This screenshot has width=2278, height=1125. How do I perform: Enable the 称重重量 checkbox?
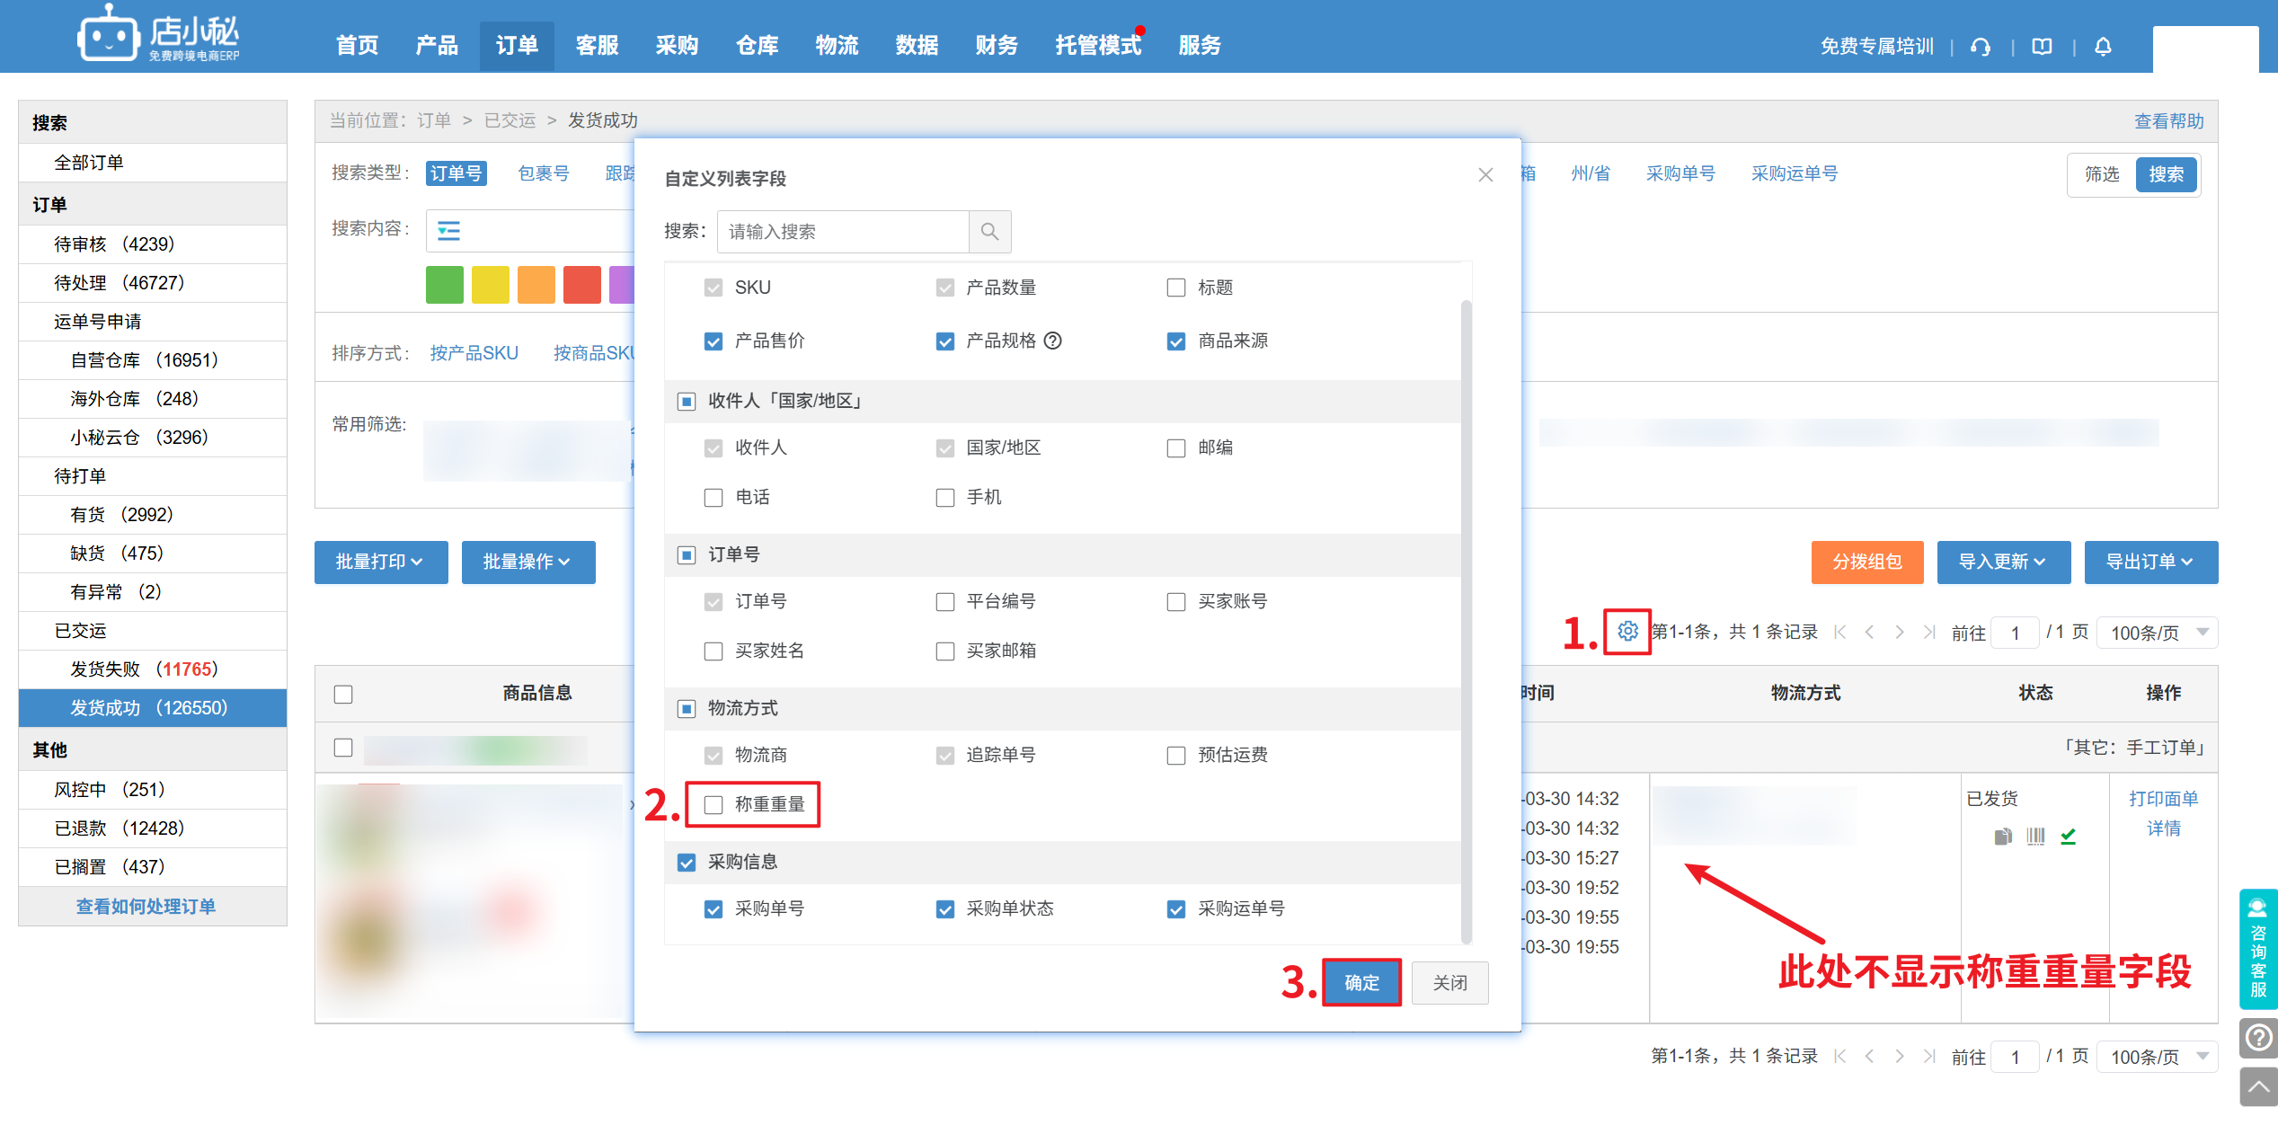click(x=714, y=804)
